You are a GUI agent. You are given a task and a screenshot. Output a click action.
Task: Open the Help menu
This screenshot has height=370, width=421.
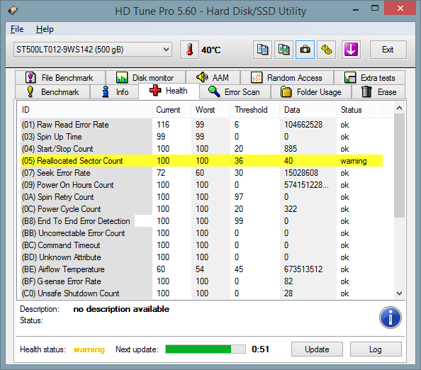(45, 29)
